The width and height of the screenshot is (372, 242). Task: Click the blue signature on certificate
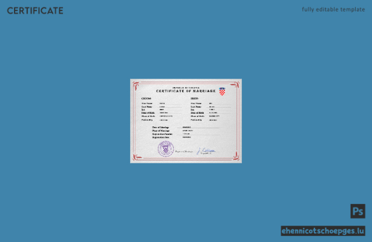coord(206,151)
